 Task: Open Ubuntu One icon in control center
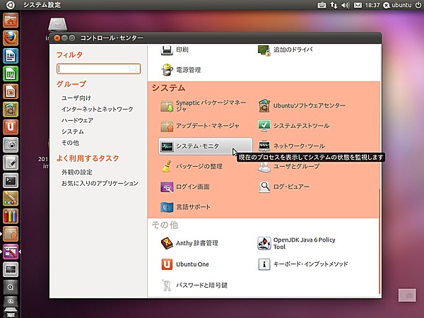(x=167, y=264)
